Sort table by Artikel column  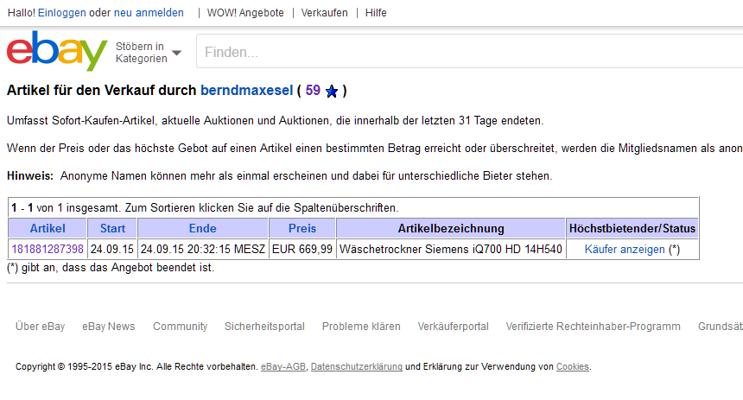coord(48,228)
